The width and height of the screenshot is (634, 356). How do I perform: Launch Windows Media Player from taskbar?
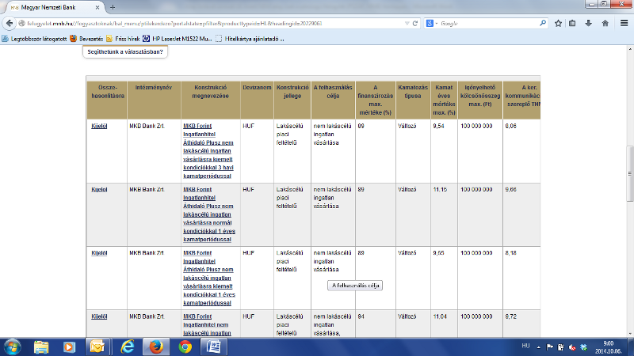(69, 347)
